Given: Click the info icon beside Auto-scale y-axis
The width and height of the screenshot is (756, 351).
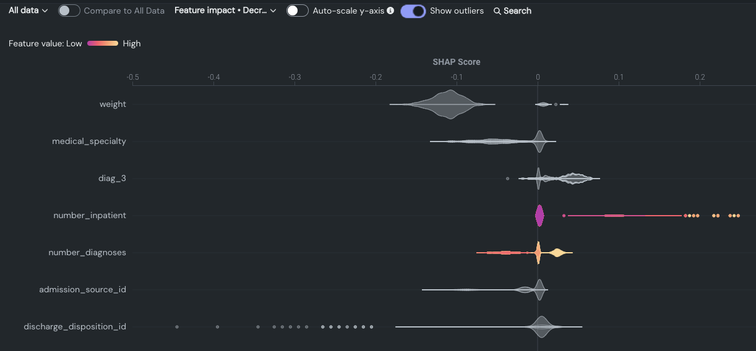Looking at the screenshot, I should point(390,11).
